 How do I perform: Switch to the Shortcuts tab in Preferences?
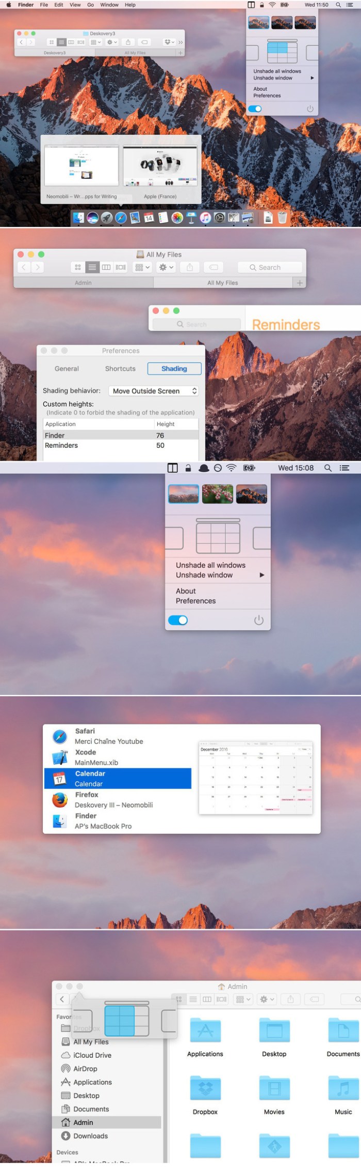(x=120, y=369)
